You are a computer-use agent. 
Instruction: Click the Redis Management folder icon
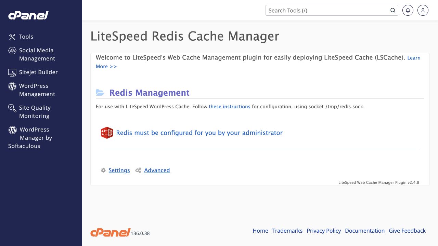(100, 93)
